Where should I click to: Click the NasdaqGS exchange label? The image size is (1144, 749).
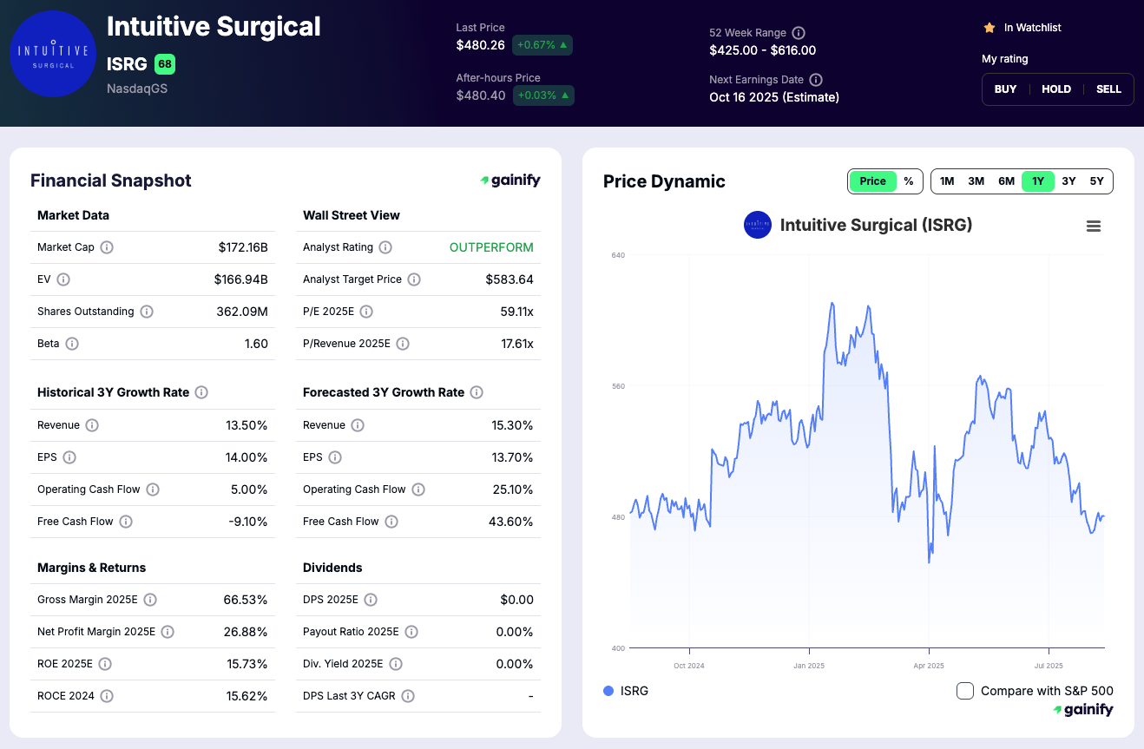coord(137,89)
